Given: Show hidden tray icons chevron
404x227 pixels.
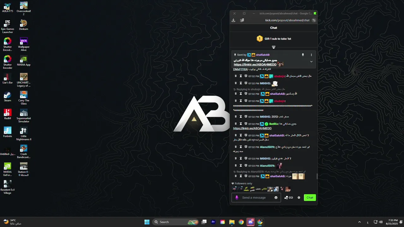Looking at the screenshot, I should [359, 222].
